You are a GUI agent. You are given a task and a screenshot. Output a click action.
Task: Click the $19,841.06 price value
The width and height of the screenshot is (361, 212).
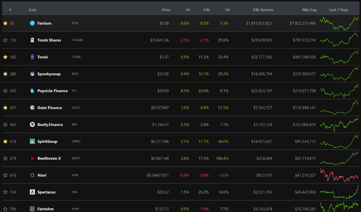(x=159, y=40)
